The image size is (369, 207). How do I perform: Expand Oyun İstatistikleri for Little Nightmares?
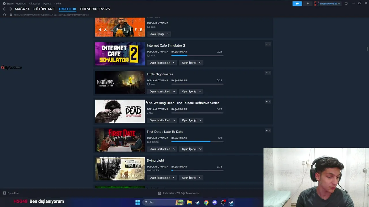[x=162, y=91]
